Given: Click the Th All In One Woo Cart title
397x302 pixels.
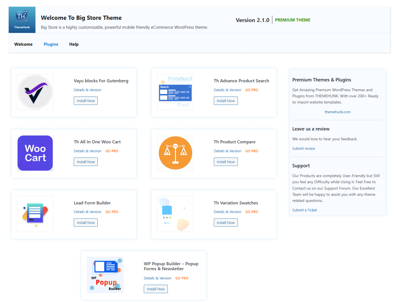Looking at the screenshot, I should 97,142.
